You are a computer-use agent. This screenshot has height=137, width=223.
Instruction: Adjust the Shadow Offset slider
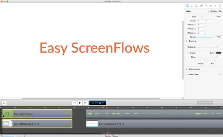(x=206, y=57)
